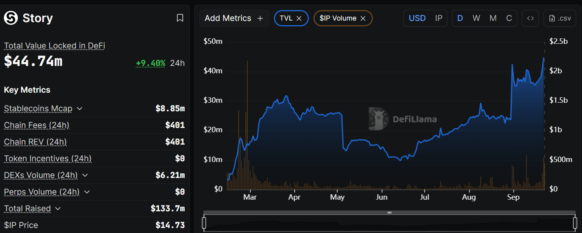Click Total Value Locked in DeFi label

[54, 46]
